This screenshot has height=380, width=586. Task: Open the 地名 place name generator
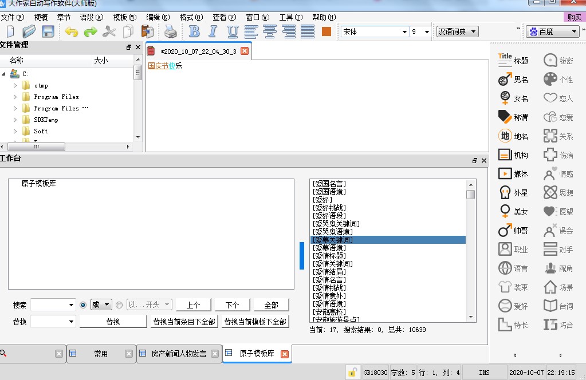tap(513, 136)
